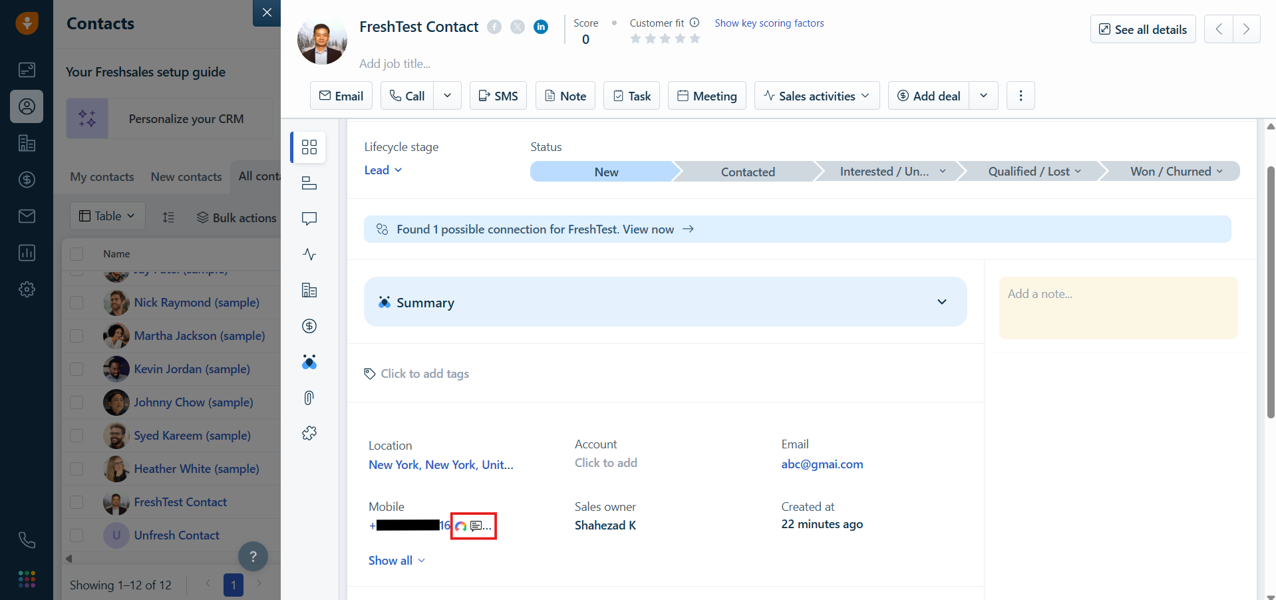Open the attachments paperclip icon in contact panel
Screen dimensions: 1276x600
tap(309, 398)
